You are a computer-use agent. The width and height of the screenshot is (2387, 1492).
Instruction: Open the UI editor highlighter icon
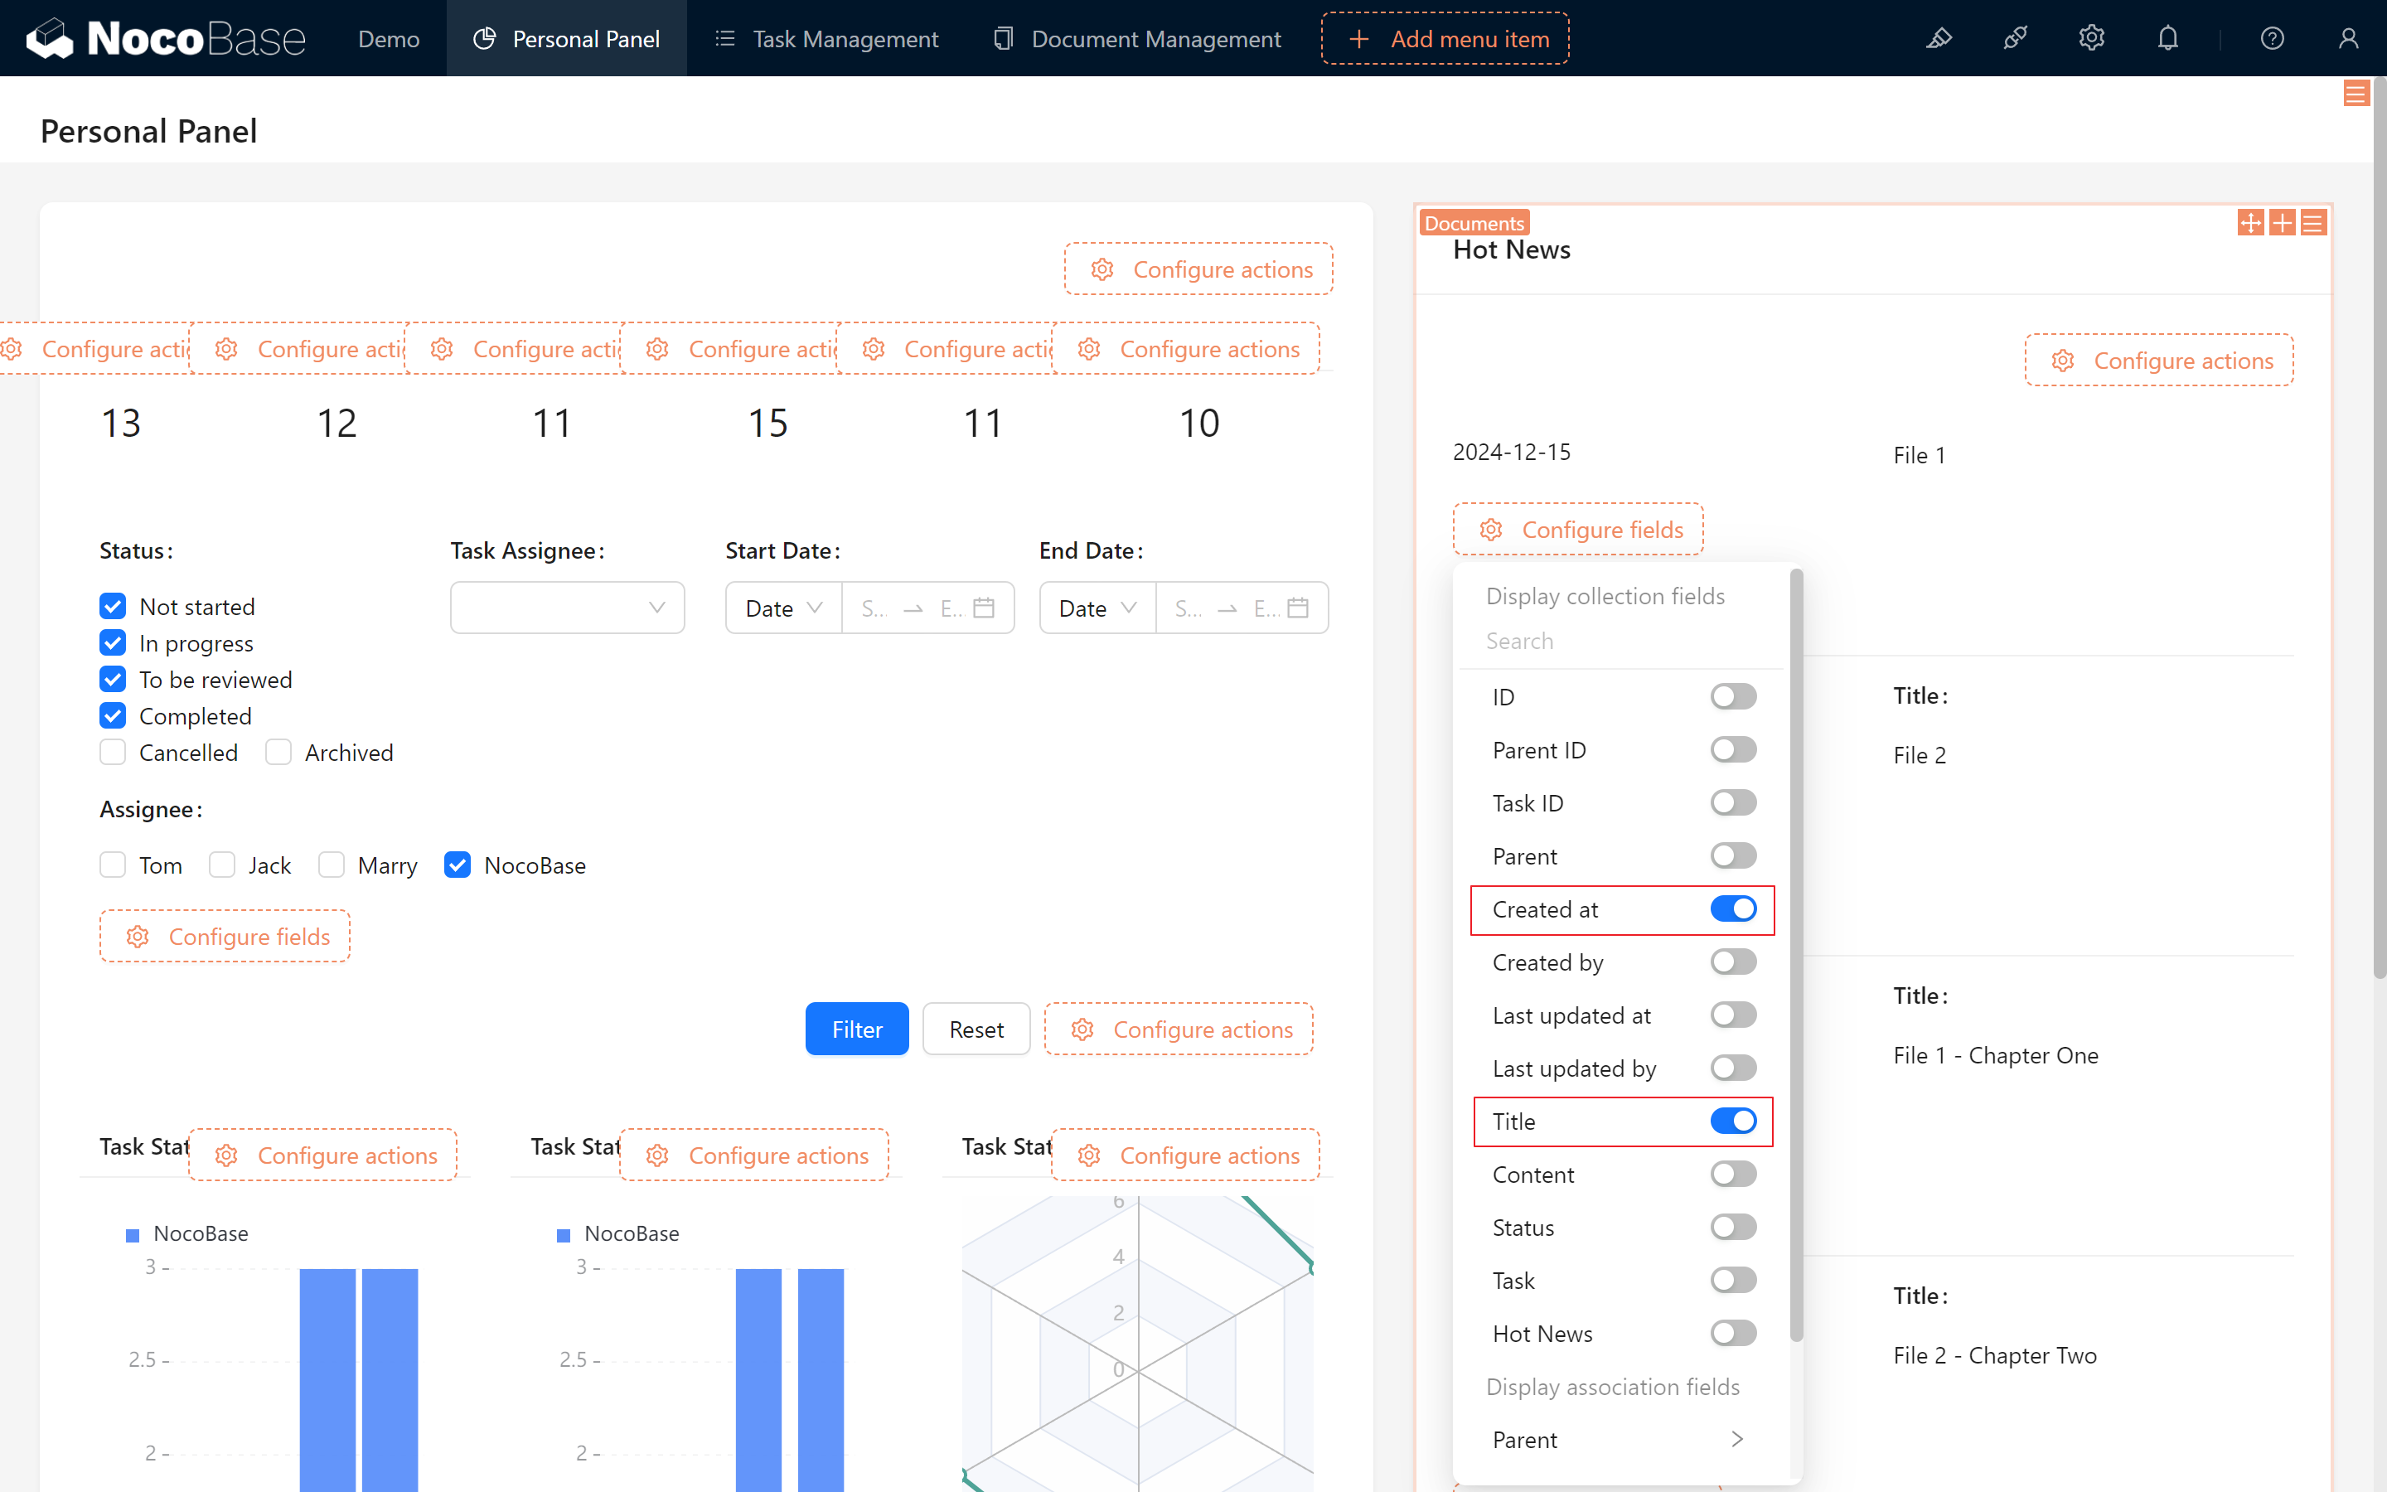(1939, 38)
